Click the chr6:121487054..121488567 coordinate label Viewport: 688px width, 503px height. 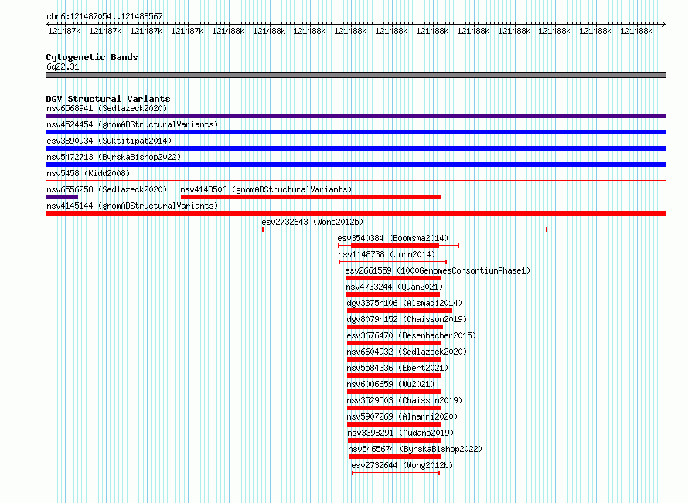104,16
